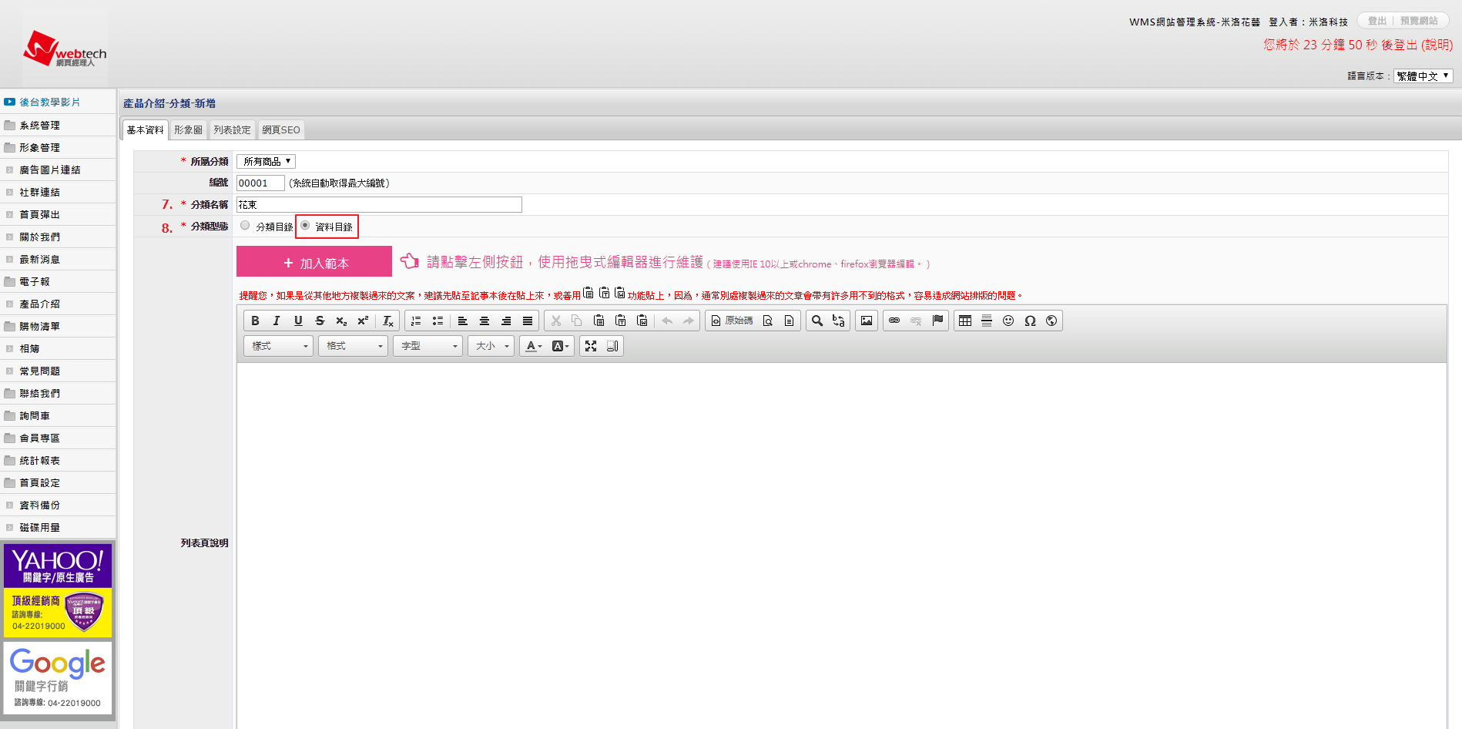Switch to the 網頁SEO tab

pyautogui.click(x=280, y=129)
